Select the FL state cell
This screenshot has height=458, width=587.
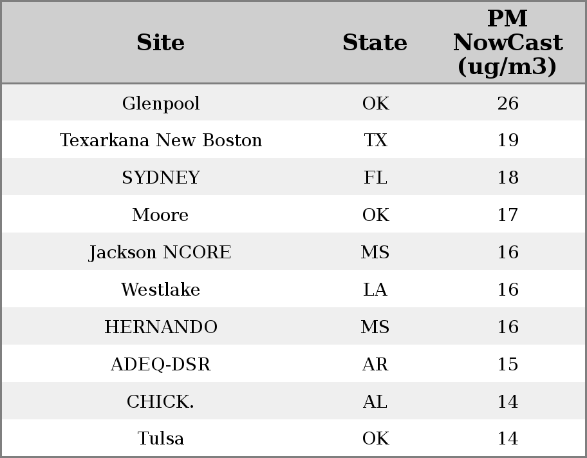tap(375, 178)
